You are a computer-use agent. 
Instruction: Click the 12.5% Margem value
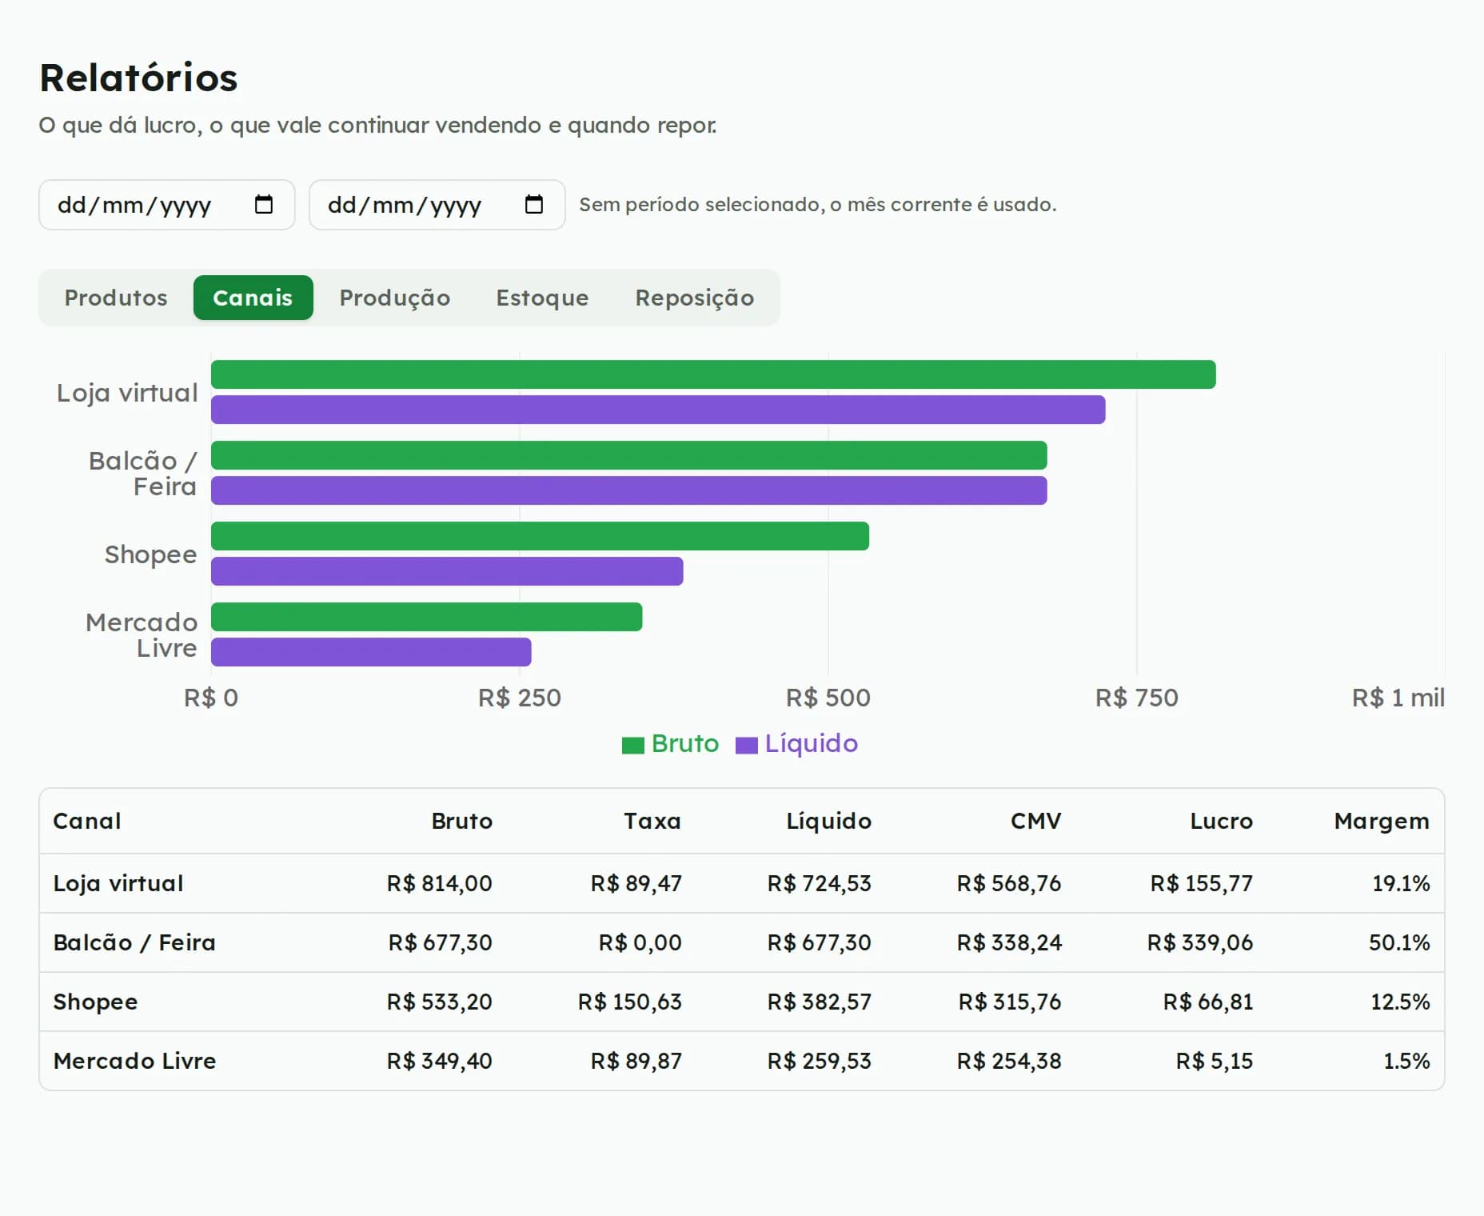[1401, 1002]
